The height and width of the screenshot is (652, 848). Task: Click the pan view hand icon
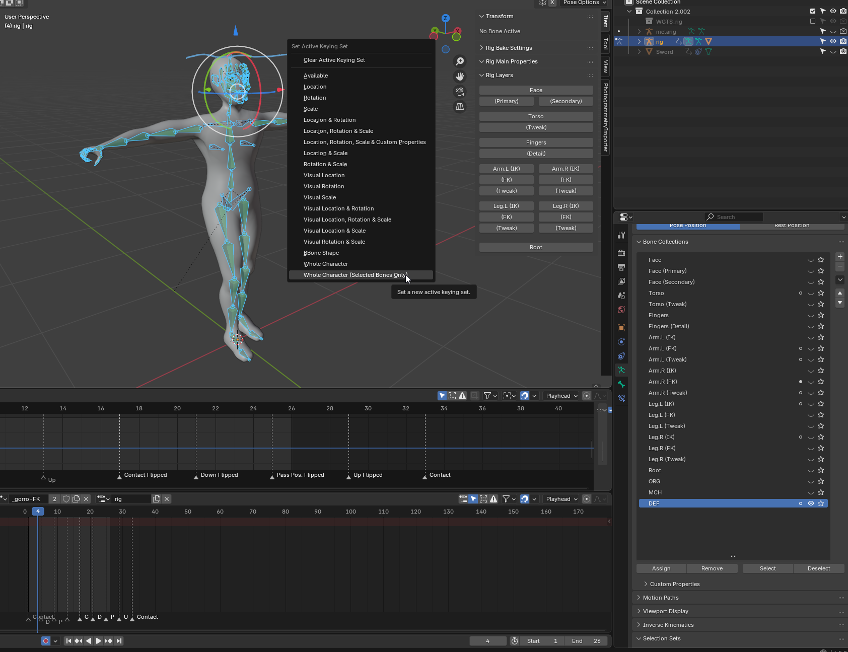460,77
